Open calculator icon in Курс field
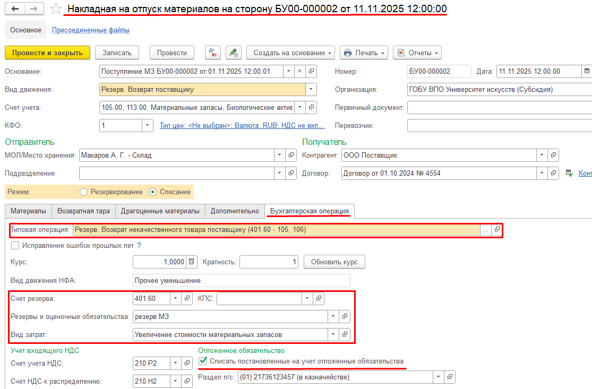The image size is (592, 389). pyautogui.click(x=192, y=262)
